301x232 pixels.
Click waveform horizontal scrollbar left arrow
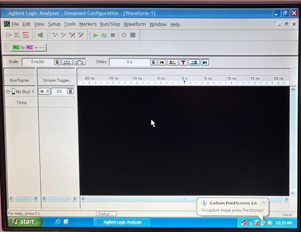tap(83, 198)
